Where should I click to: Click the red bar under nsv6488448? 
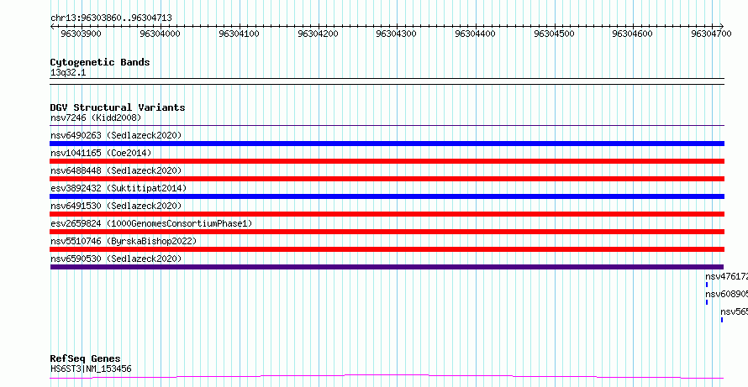pos(387,179)
